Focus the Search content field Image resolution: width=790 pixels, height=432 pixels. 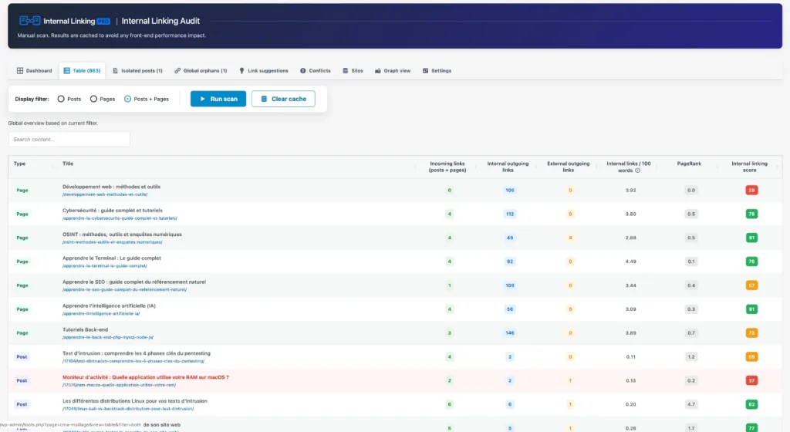click(x=69, y=140)
